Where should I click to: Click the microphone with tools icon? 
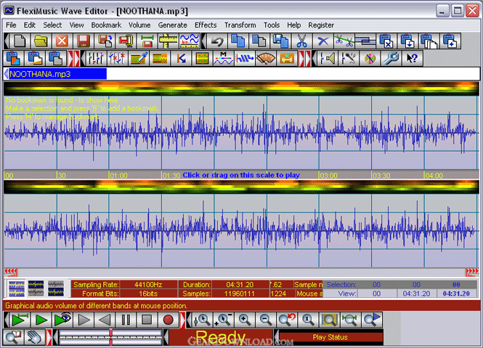coord(349,59)
